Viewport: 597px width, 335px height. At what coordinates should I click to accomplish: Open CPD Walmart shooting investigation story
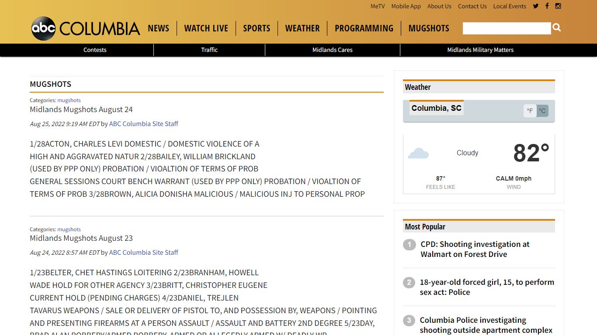pos(475,249)
